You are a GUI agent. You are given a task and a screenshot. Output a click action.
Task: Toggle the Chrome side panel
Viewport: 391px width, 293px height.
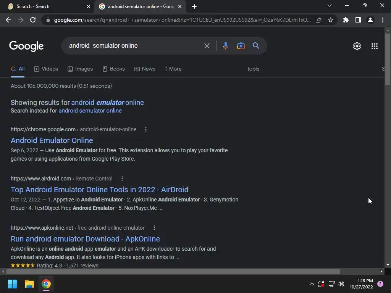click(x=358, y=20)
